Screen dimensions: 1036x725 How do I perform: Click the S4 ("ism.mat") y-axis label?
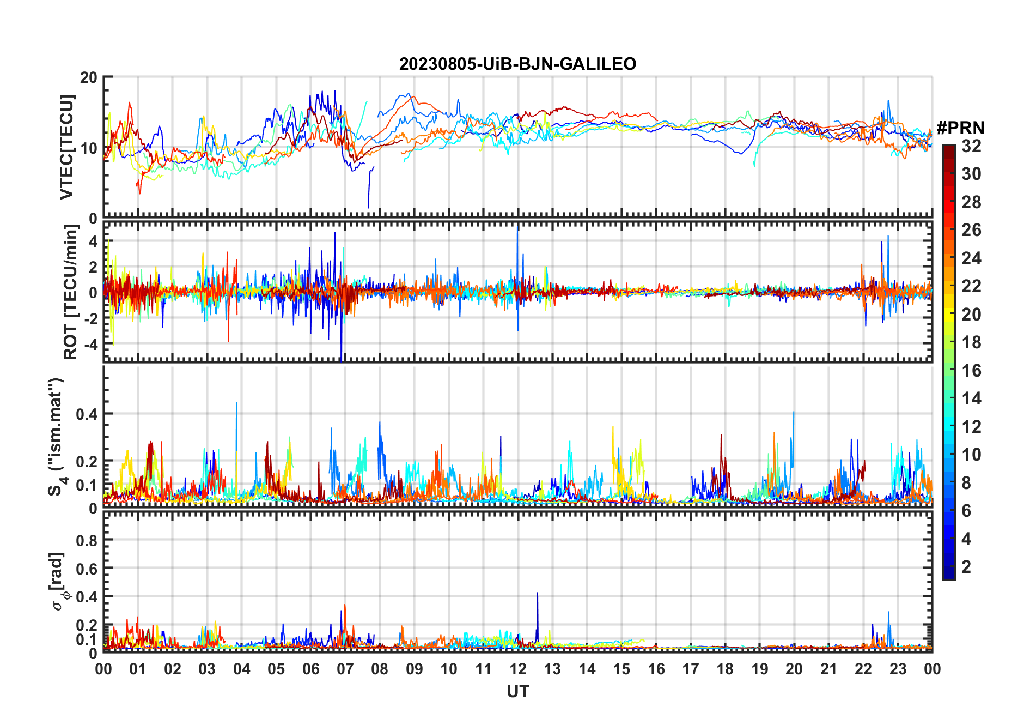(x=56, y=437)
